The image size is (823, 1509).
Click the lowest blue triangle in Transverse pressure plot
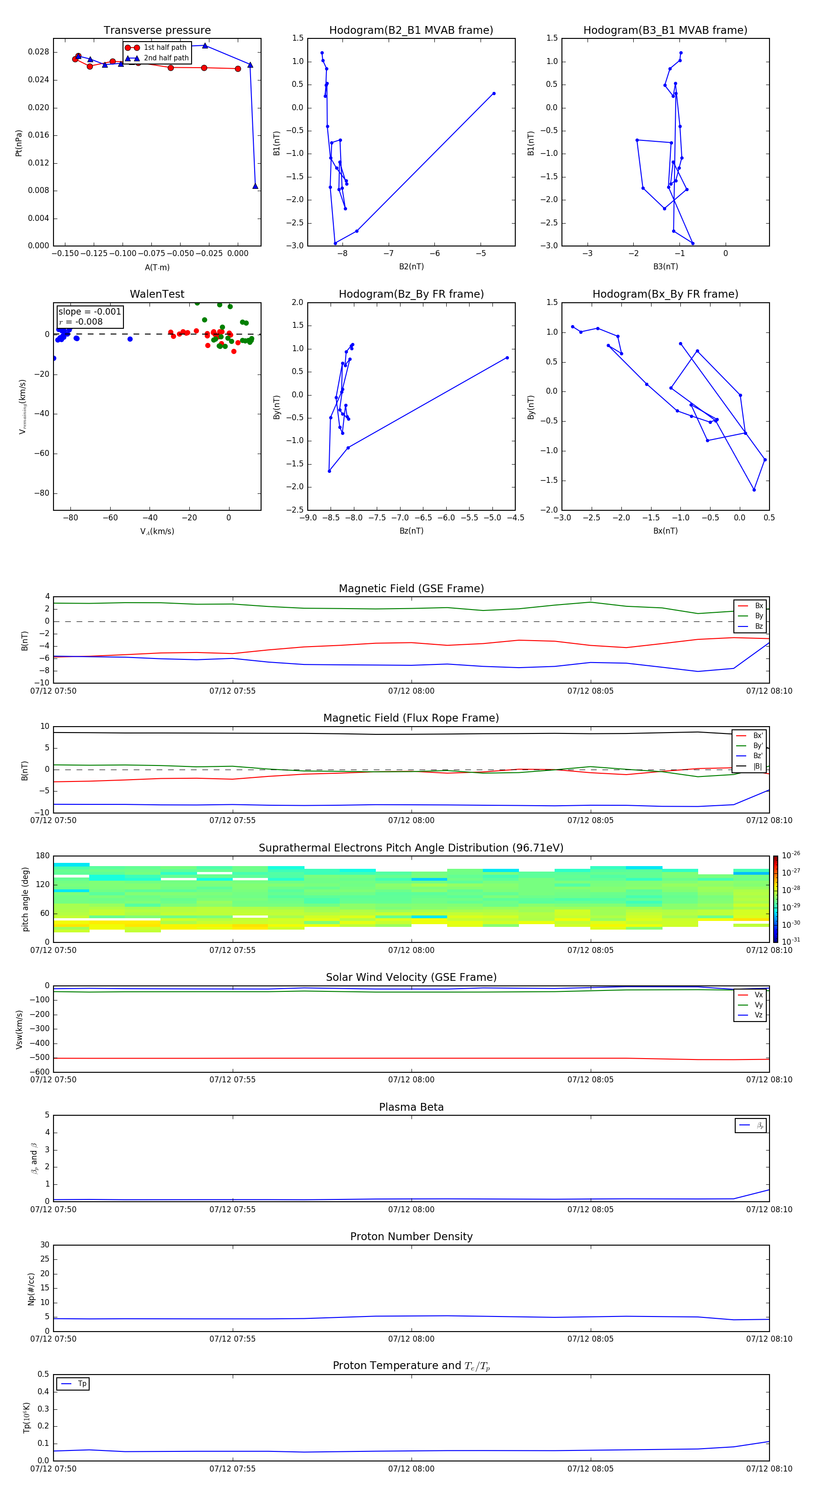256,186
